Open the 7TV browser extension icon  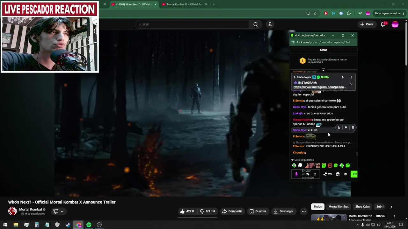pos(333,13)
